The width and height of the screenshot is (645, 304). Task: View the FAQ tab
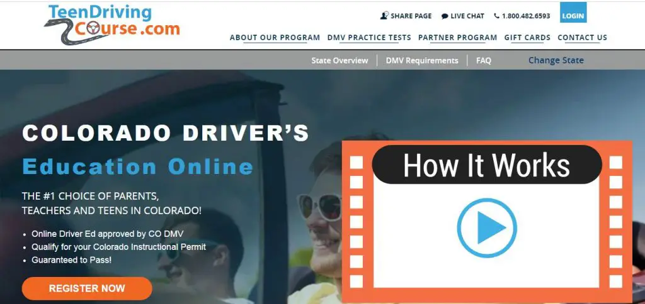(484, 60)
